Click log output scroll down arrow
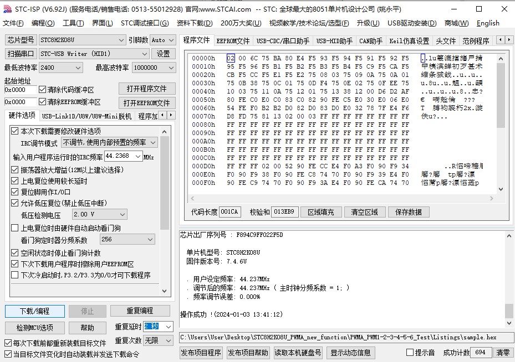The width and height of the screenshot is (515, 362). point(509,323)
